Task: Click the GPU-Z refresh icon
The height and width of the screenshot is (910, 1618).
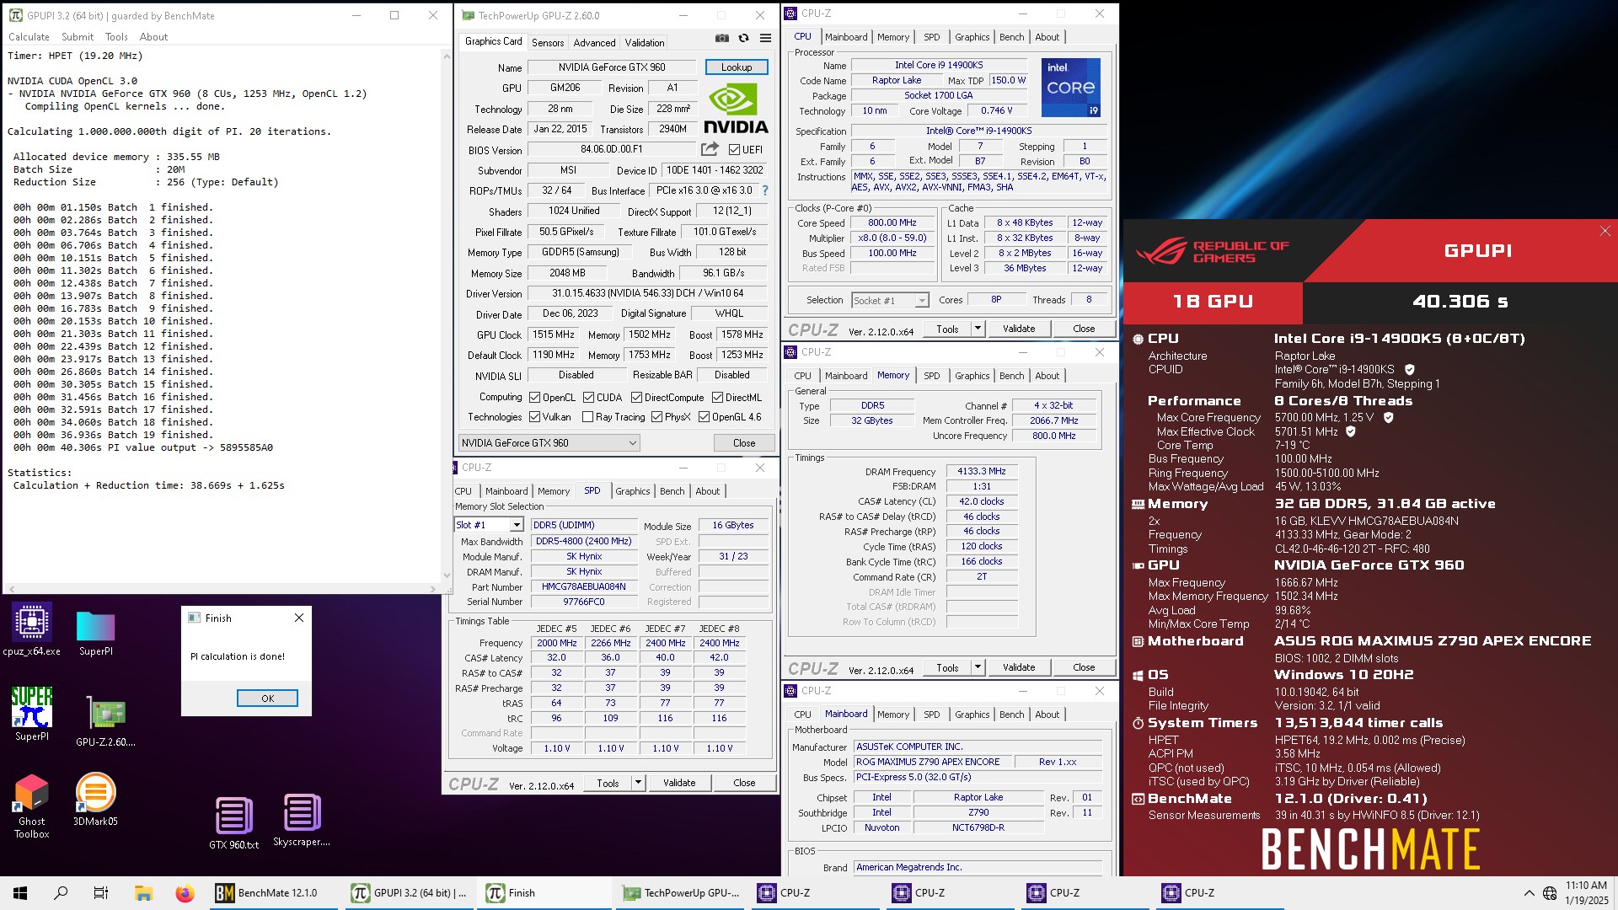Action: point(743,38)
